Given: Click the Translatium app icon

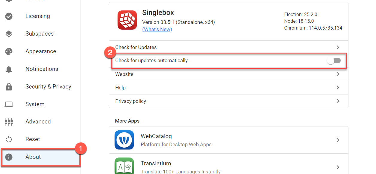Looking at the screenshot, I should tap(124, 166).
